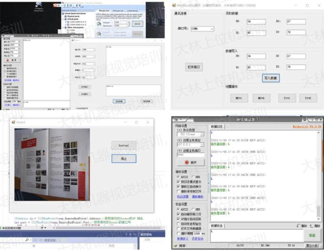The image size is (324, 250).
Task: Click the 自动滚屏 link under 接收设置
Action: (x=183, y=196)
